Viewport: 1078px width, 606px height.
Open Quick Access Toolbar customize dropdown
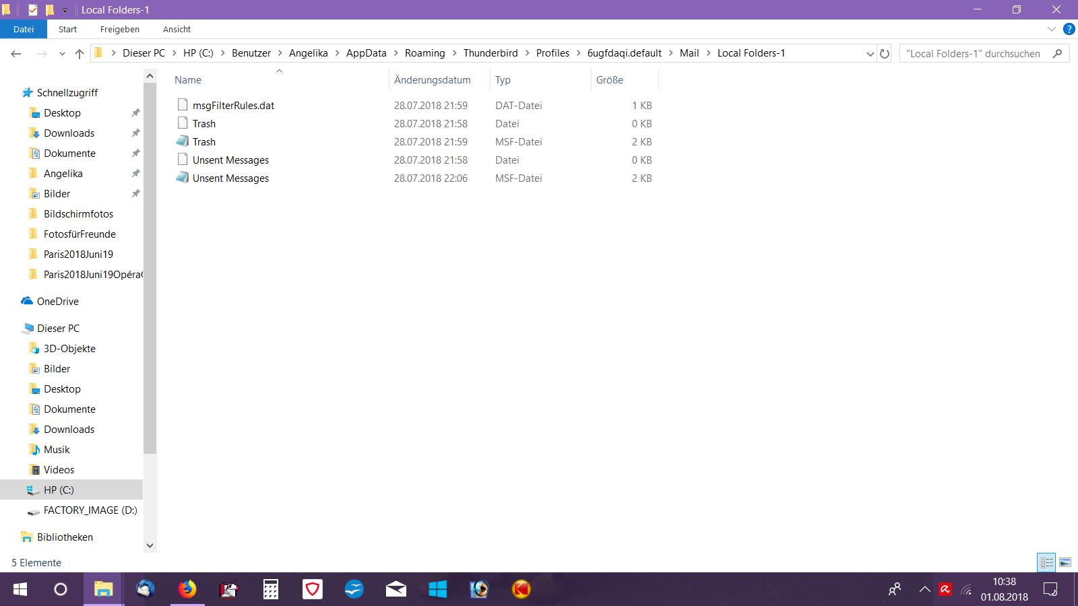point(65,10)
